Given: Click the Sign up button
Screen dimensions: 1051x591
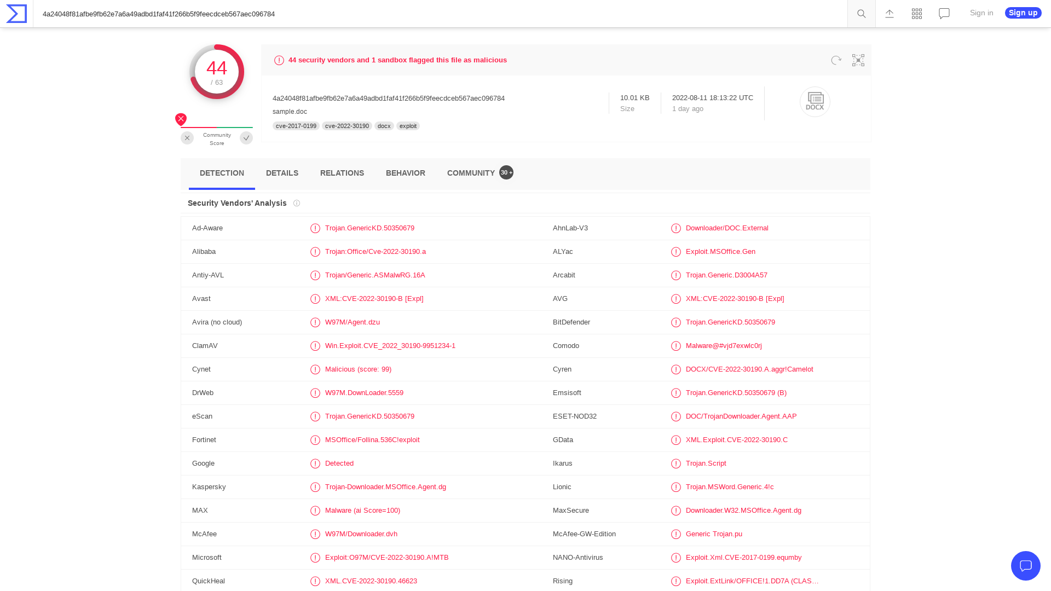Looking at the screenshot, I should coord(1023,13).
